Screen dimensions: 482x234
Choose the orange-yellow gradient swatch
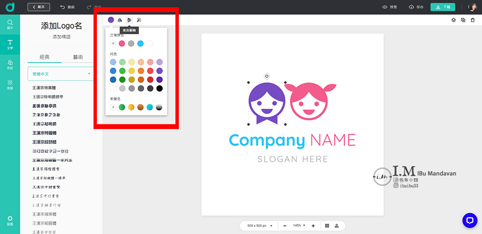[131, 107]
